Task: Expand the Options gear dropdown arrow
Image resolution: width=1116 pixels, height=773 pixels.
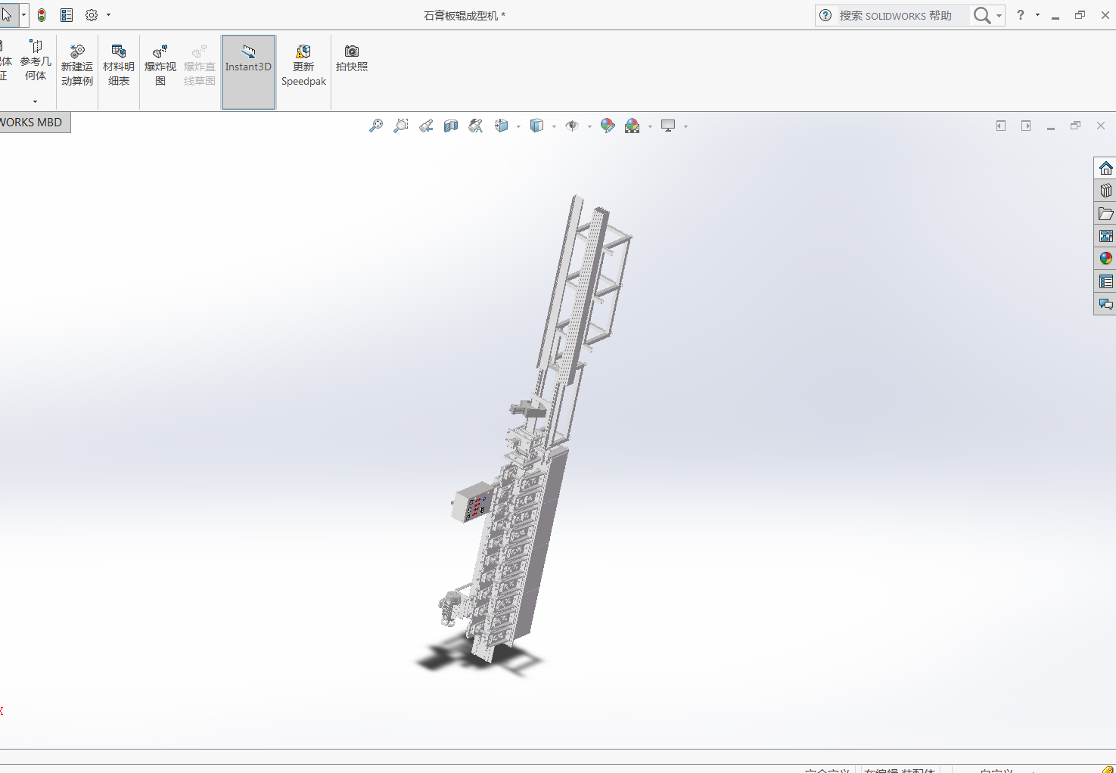Action: tap(109, 15)
